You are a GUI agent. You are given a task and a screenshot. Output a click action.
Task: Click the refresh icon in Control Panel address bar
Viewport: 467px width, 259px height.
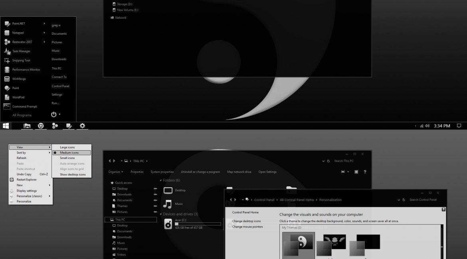click(x=404, y=200)
